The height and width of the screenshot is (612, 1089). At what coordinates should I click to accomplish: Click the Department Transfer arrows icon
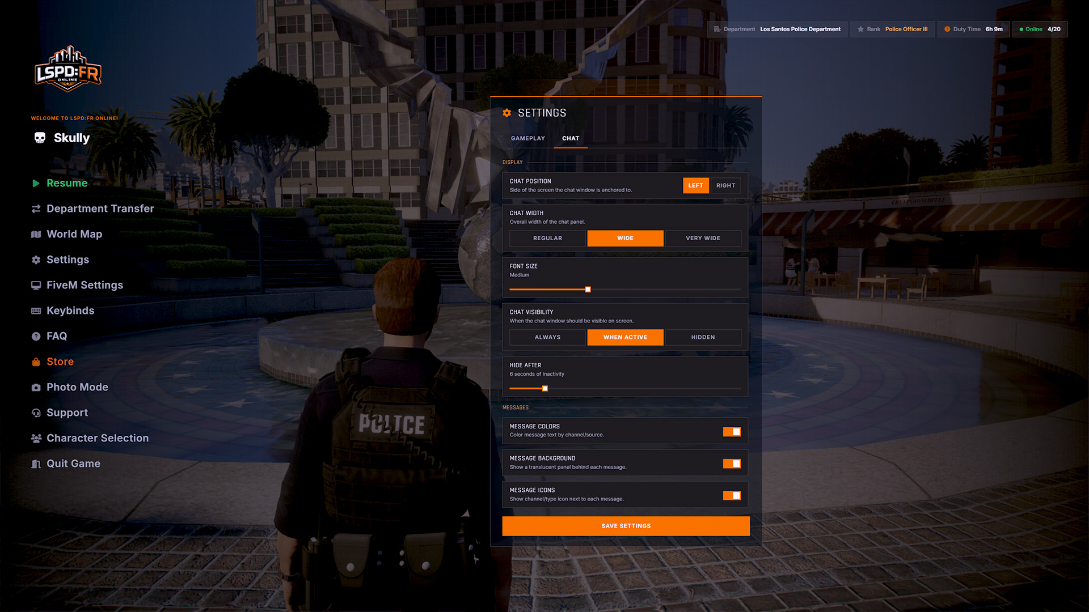(x=36, y=209)
